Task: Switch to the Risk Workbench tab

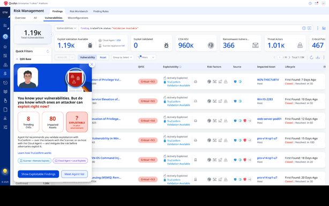Action: [79, 11]
